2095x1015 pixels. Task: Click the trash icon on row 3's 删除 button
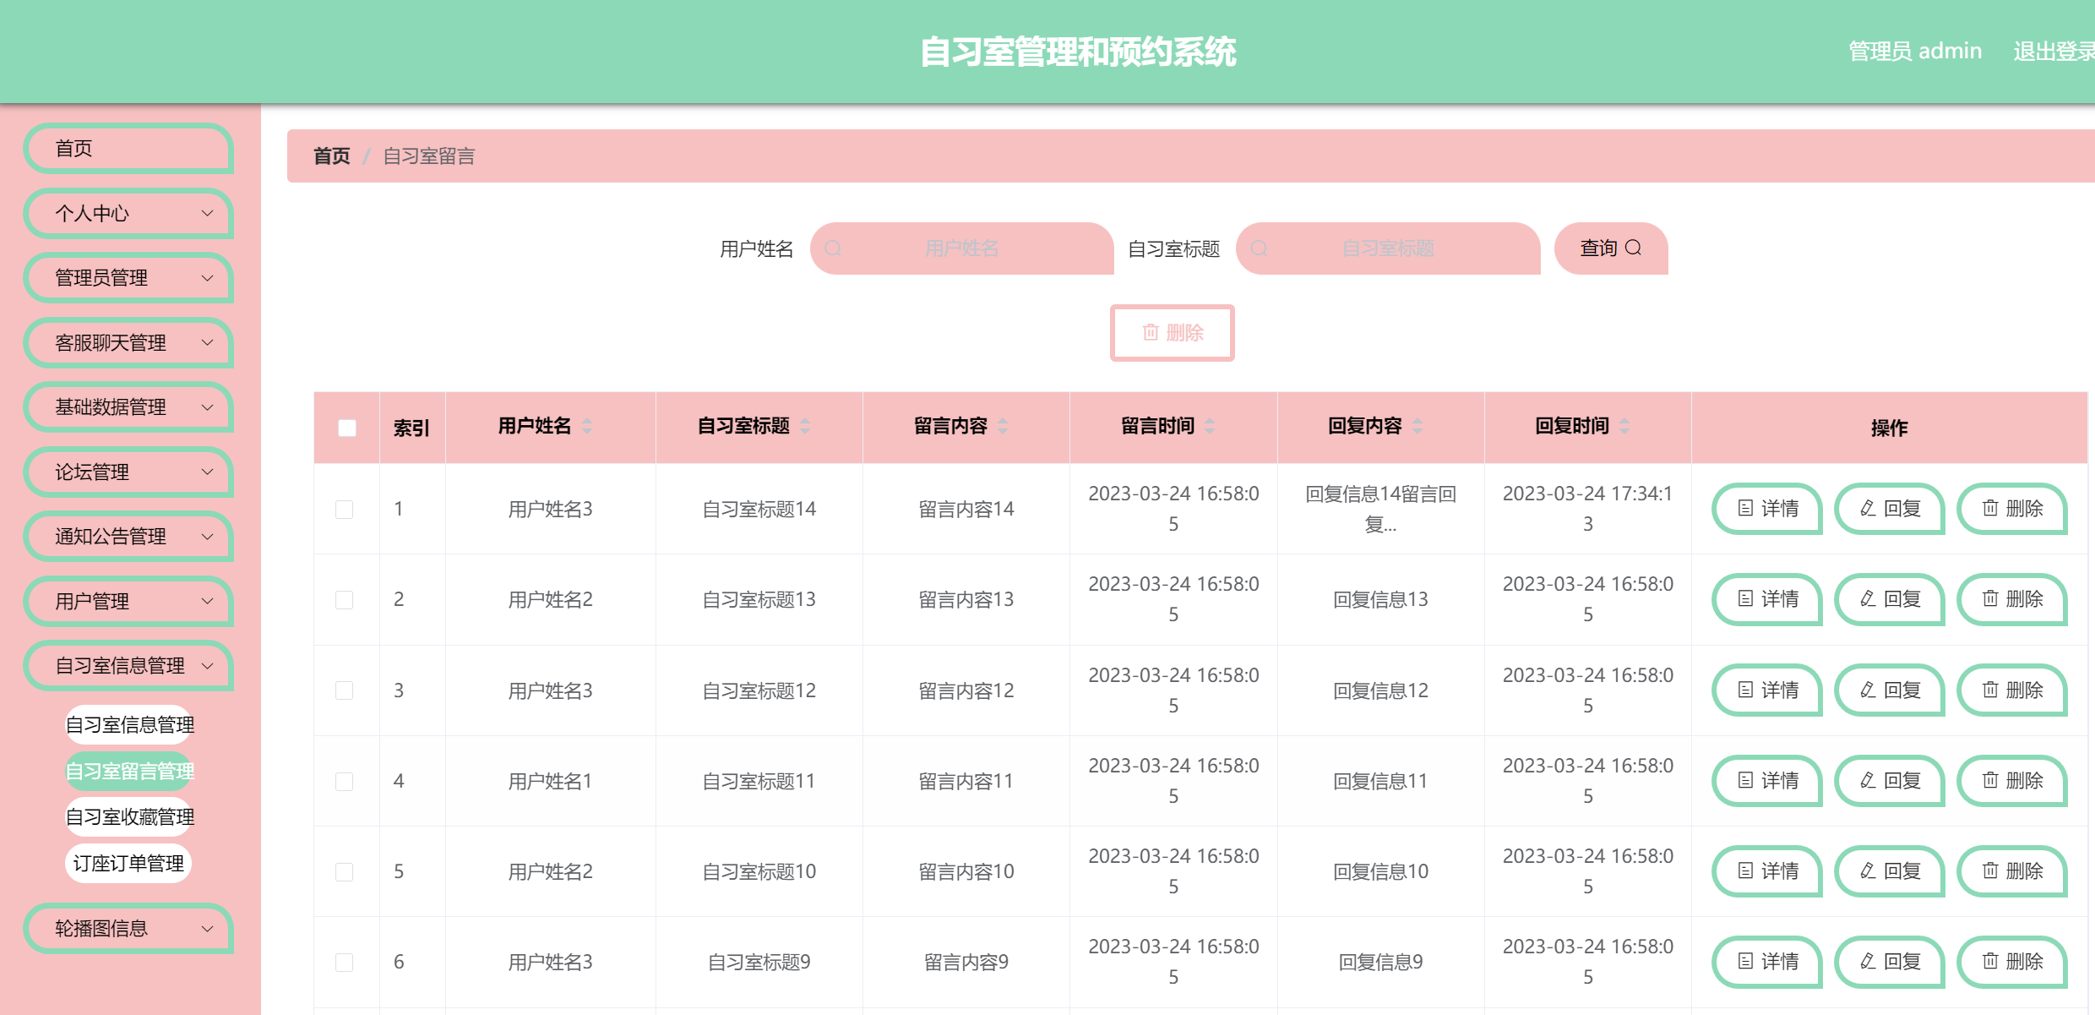pyautogui.click(x=1990, y=690)
